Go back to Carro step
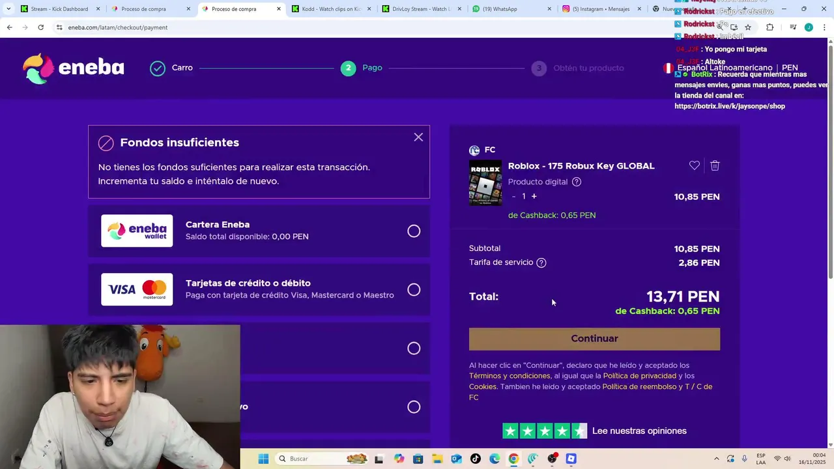This screenshot has height=469, width=834. [x=171, y=68]
